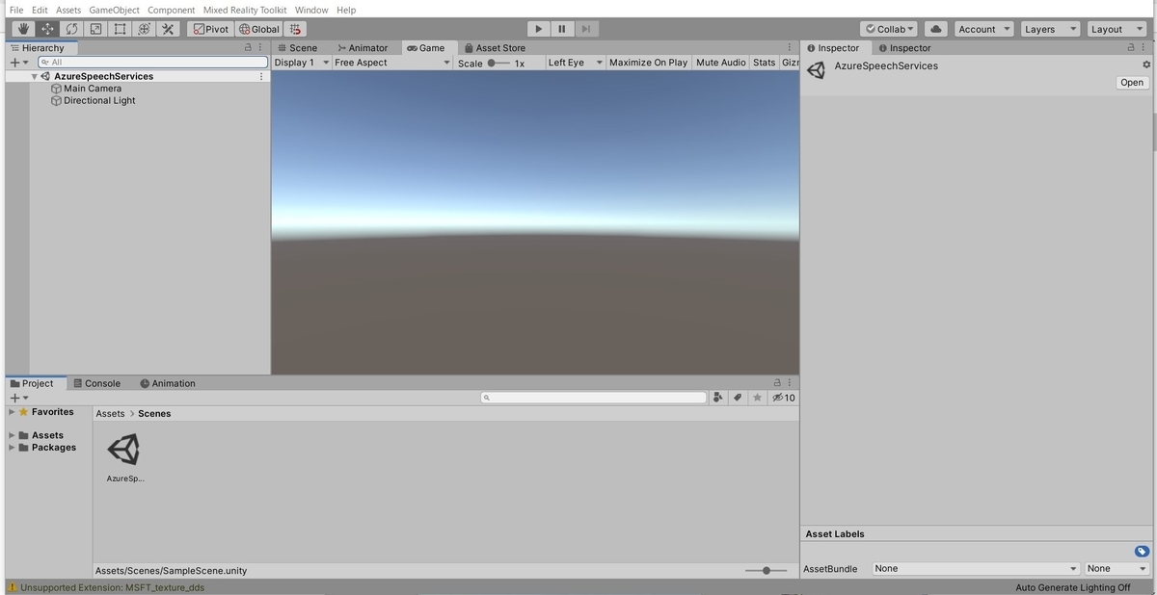Open the Game view panel options menu
This screenshot has height=595, width=1157.
790,47
